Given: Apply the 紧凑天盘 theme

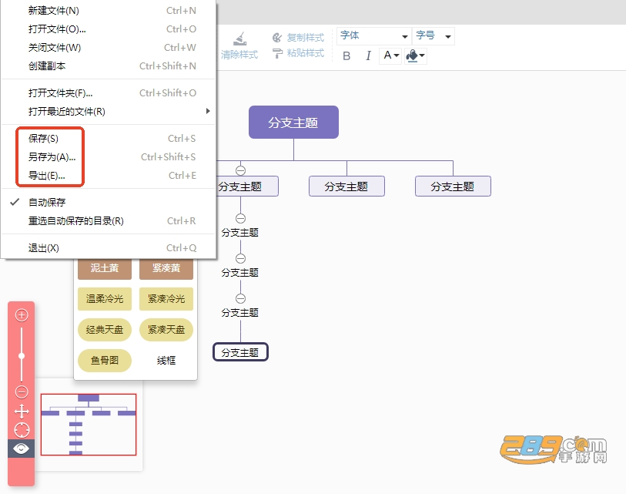Looking at the screenshot, I should pyautogui.click(x=166, y=329).
